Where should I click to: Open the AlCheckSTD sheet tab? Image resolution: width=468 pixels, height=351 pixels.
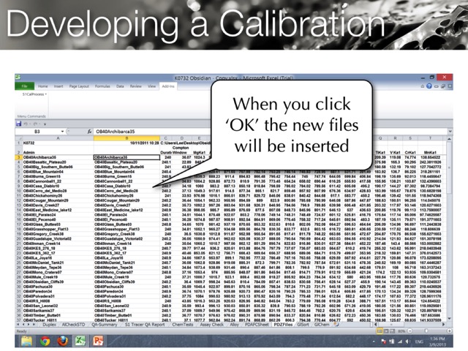click(x=73, y=325)
